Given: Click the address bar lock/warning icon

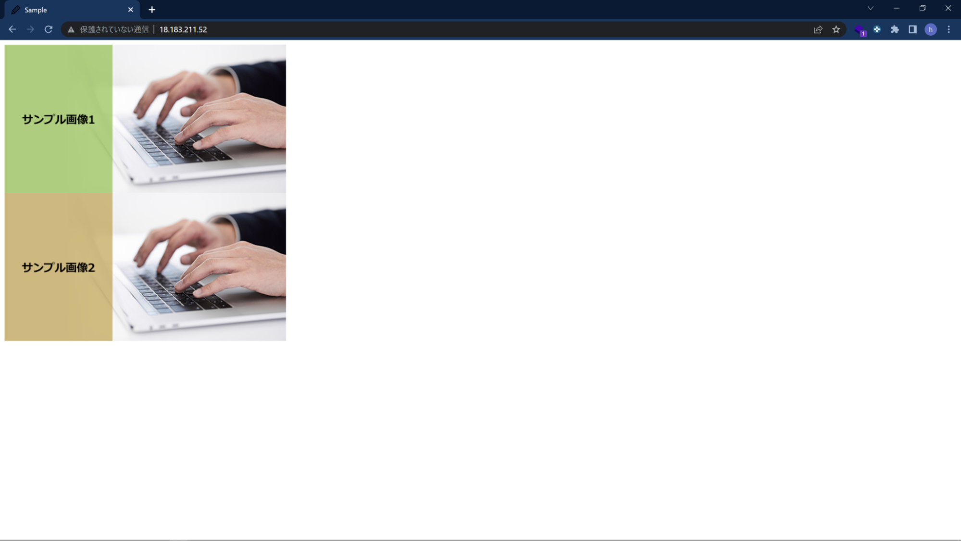Looking at the screenshot, I should [71, 29].
